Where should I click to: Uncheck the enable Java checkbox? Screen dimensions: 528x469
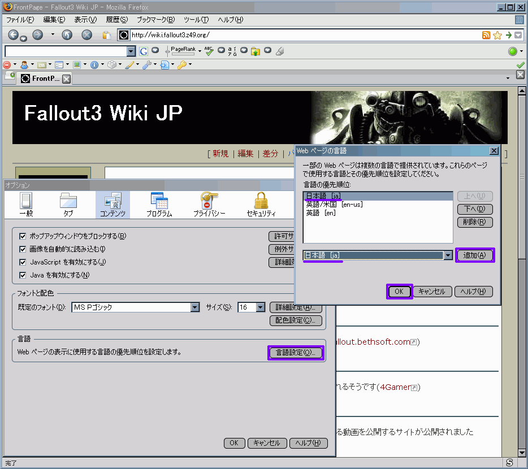point(23,275)
